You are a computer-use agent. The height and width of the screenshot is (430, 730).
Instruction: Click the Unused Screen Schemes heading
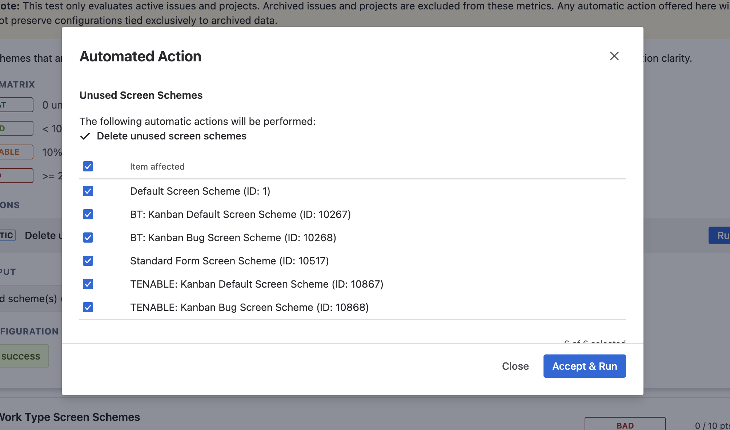click(141, 95)
